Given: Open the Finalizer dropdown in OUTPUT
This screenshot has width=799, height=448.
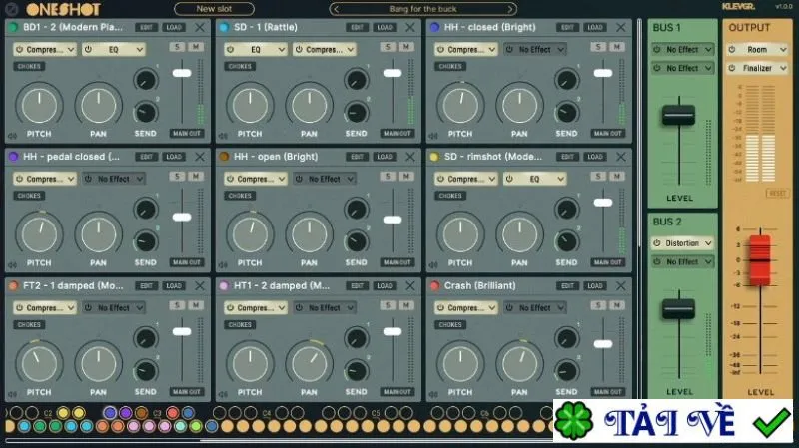Looking at the screenshot, I should (758, 68).
